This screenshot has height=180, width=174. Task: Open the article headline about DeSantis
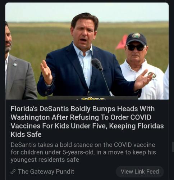point(87,121)
